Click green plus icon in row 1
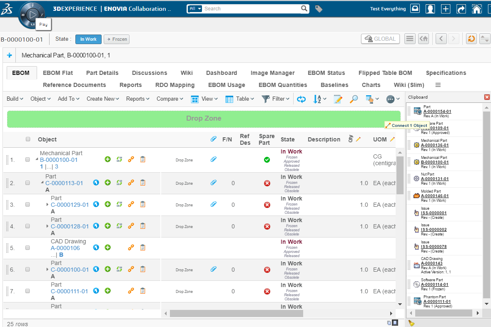The height and width of the screenshot is (327, 491). [108, 159]
